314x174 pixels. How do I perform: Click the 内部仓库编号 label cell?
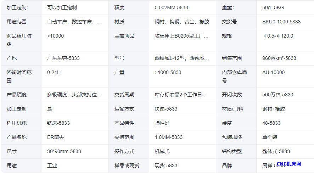pyautogui.click(x=236, y=76)
